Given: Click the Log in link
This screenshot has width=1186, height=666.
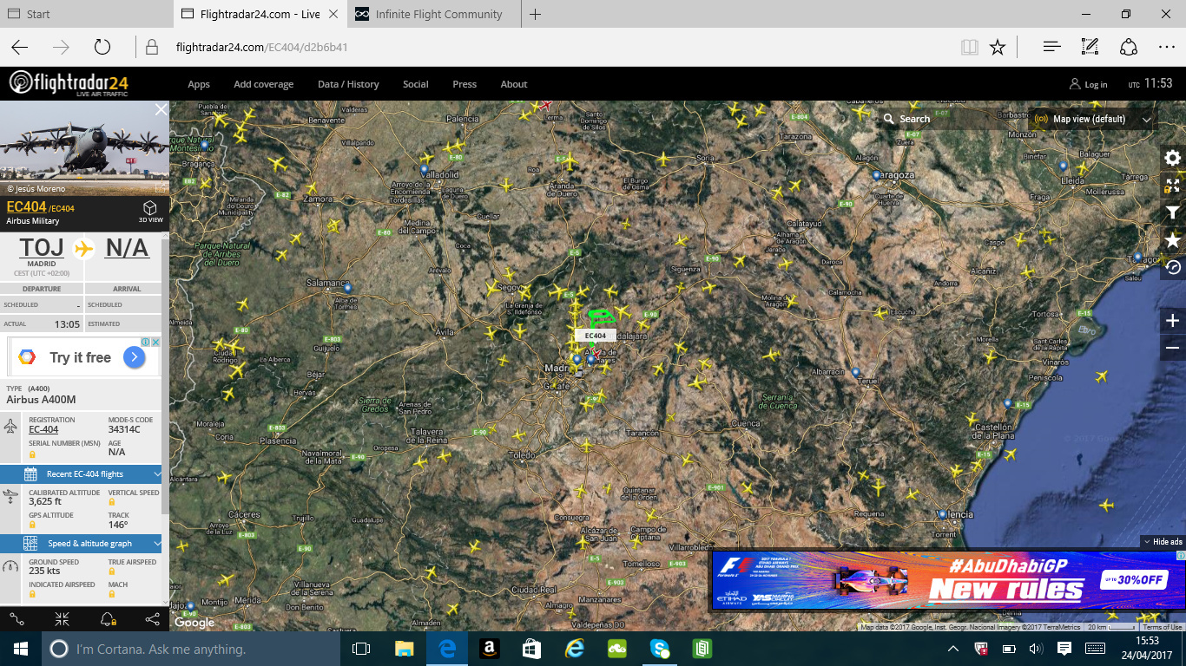Looking at the screenshot, I should (x=1088, y=84).
